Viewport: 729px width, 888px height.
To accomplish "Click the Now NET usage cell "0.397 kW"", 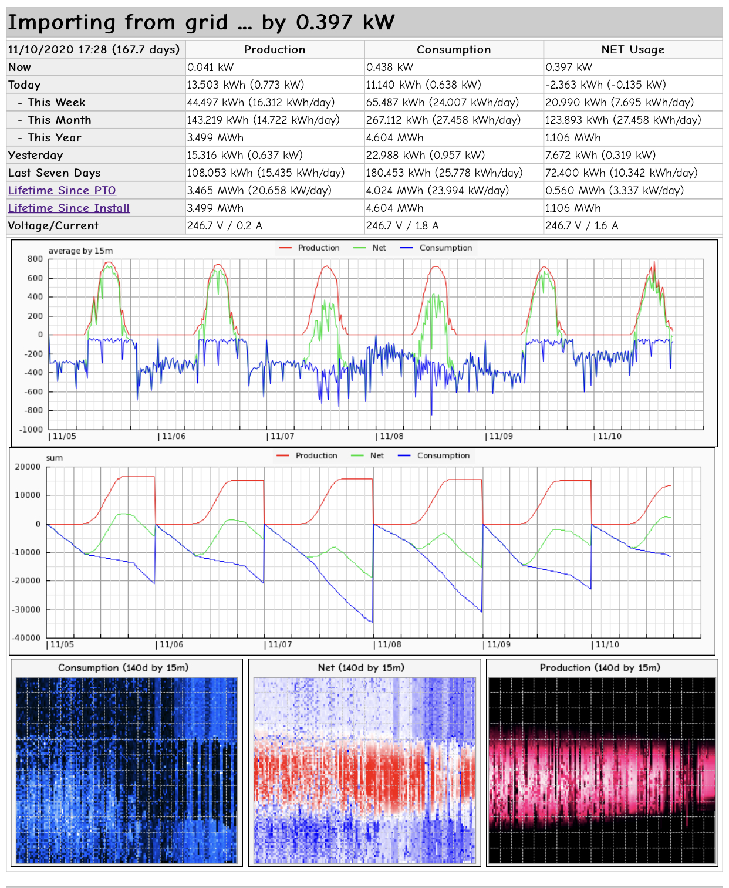I will coord(569,67).
